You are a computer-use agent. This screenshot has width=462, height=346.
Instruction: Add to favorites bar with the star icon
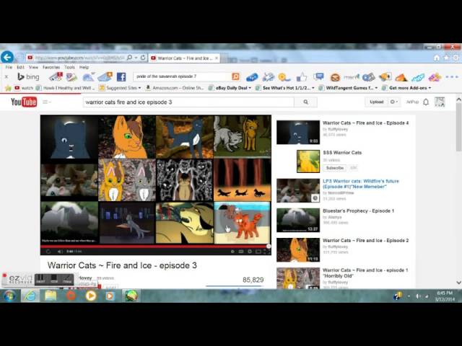[x=8, y=88]
